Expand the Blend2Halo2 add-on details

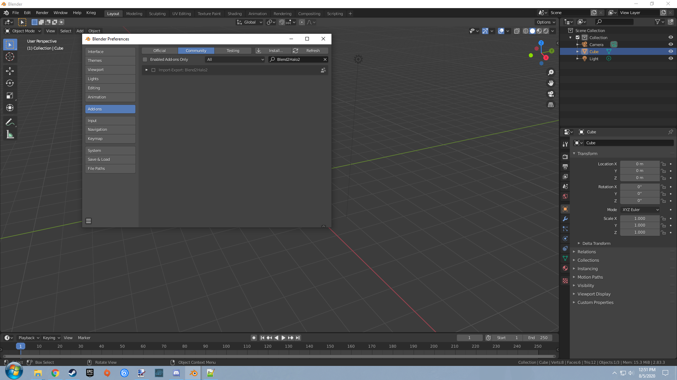pos(147,70)
